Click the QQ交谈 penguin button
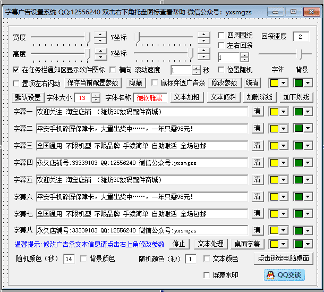Screen dimensions: 324x292 284,275
